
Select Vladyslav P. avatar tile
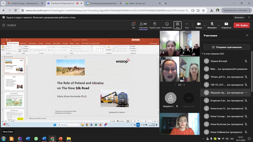(171, 98)
